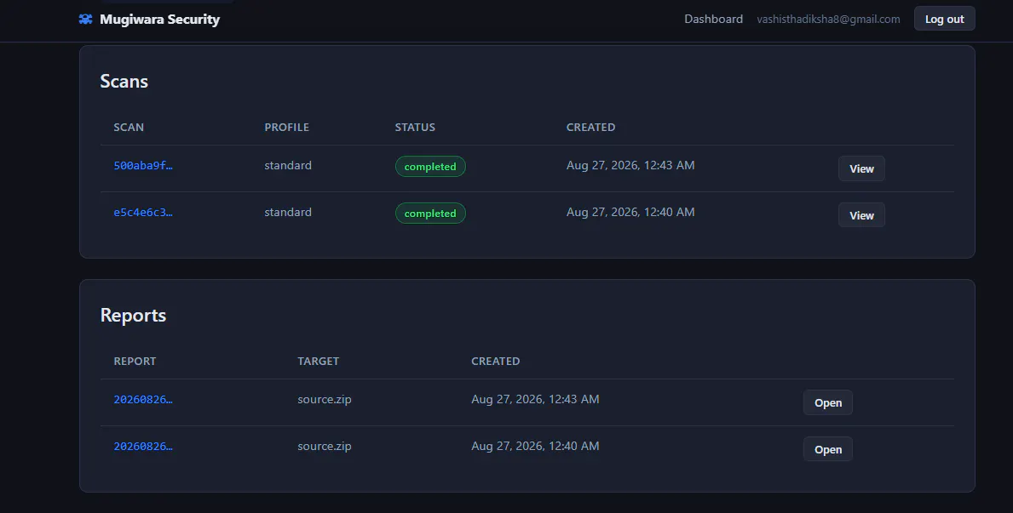Click standard profile of scan 500aba9f…
1013x513 pixels.
click(287, 165)
